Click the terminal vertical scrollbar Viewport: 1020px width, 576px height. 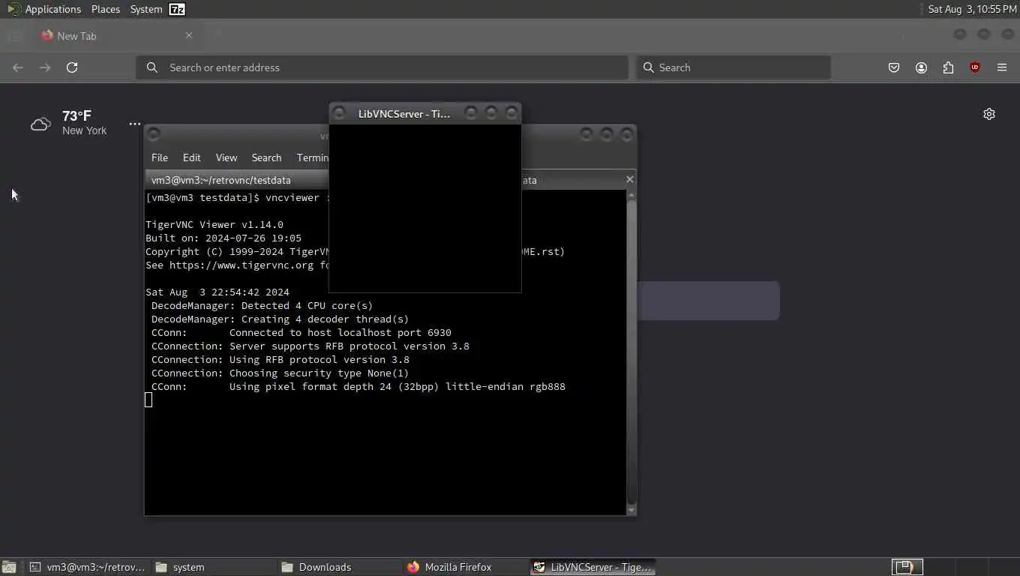point(631,352)
